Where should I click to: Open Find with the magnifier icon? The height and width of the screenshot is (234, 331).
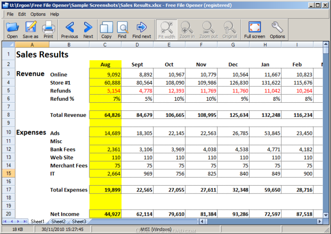pyautogui.click(x=122, y=30)
